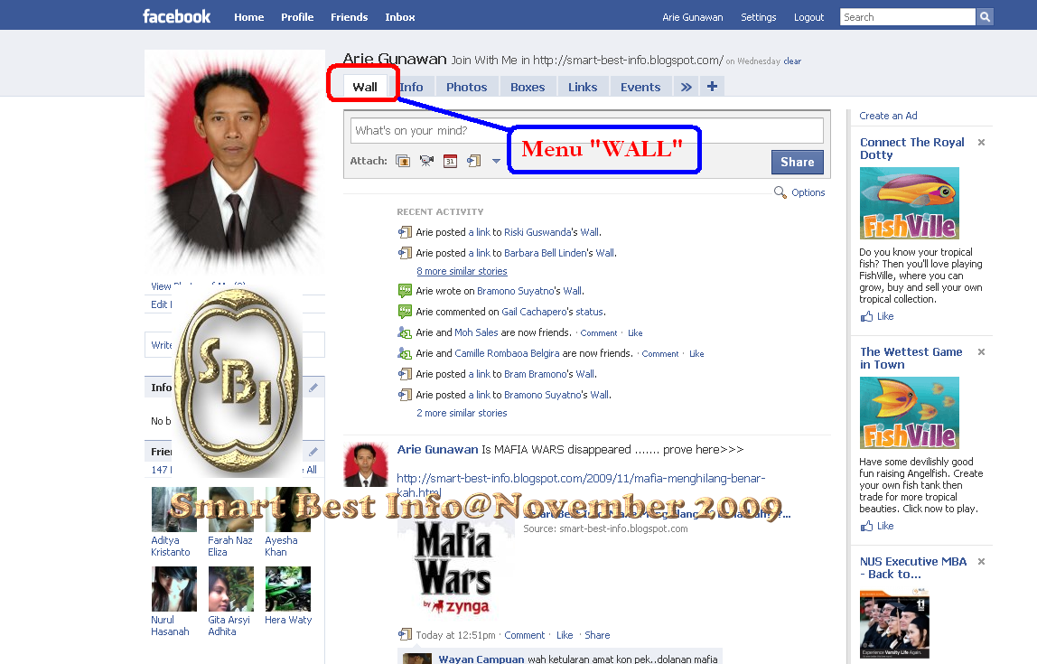Viewport: 1037px width, 664px height.
Task: Expand 8 more similar stories
Action: coord(462,271)
